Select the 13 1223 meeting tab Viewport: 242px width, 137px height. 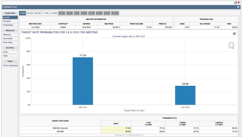(54, 13)
